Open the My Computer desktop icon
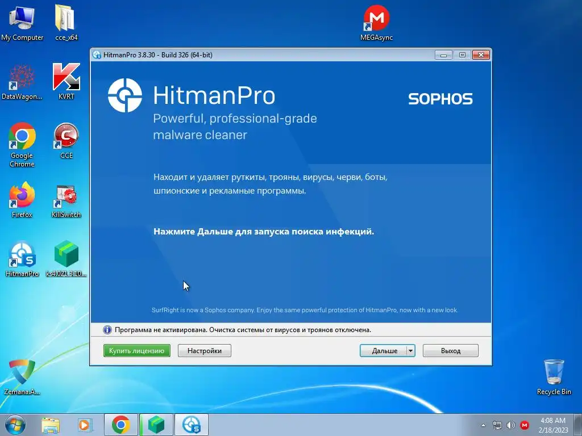The height and width of the screenshot is (436, 582). [22, 22]
